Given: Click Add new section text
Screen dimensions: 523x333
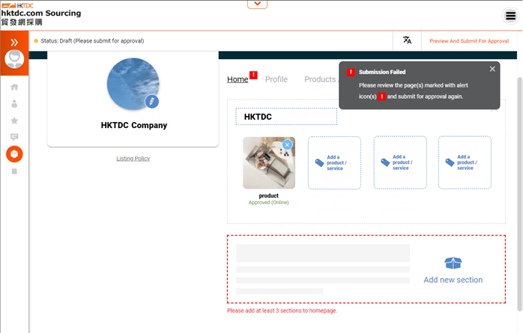Looking at the screenshot, I should 453,280.
